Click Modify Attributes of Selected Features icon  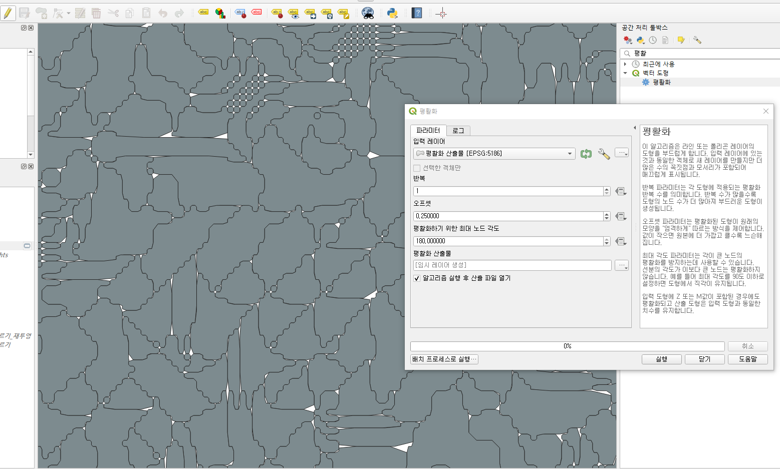[80, 13]
